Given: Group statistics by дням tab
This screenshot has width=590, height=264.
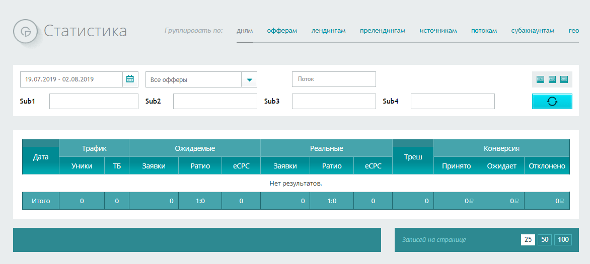Looking at the screenshot, I should [x=245, y=31].
